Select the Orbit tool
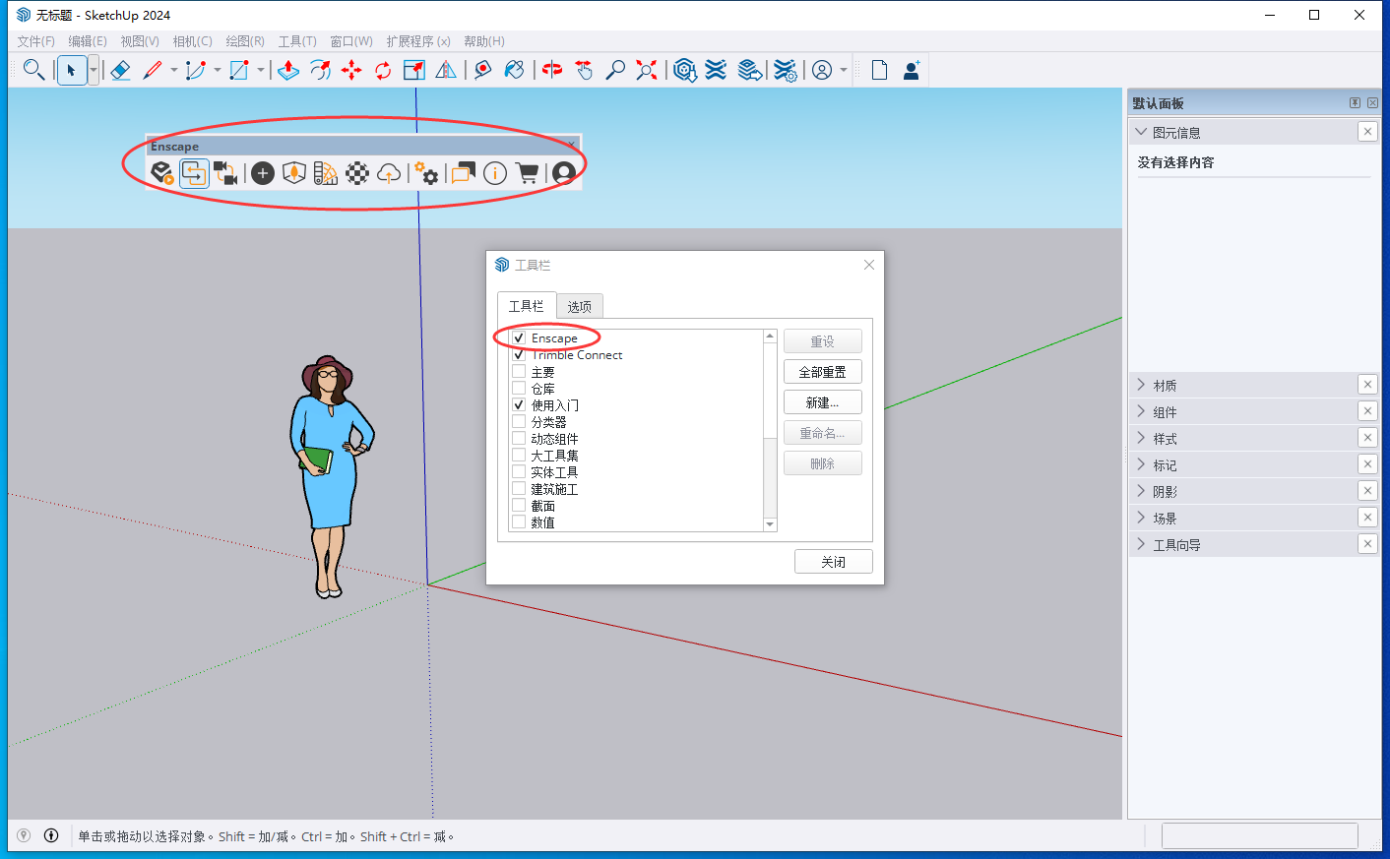Screen dimensions: 1390x859 coord(552,70)
